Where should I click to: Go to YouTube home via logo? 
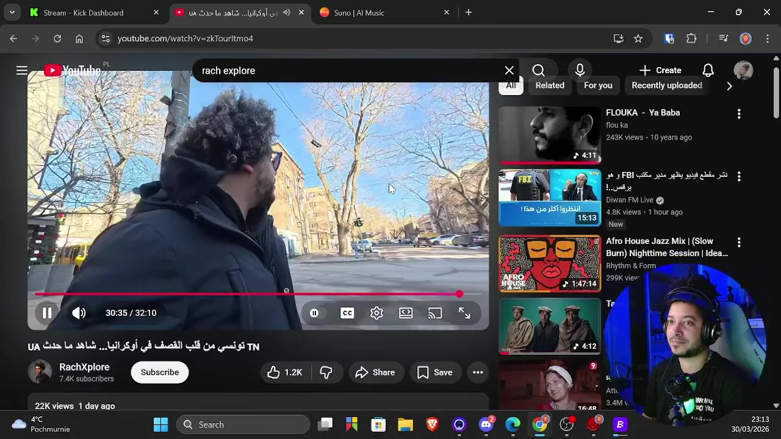(x=72, y=71)
